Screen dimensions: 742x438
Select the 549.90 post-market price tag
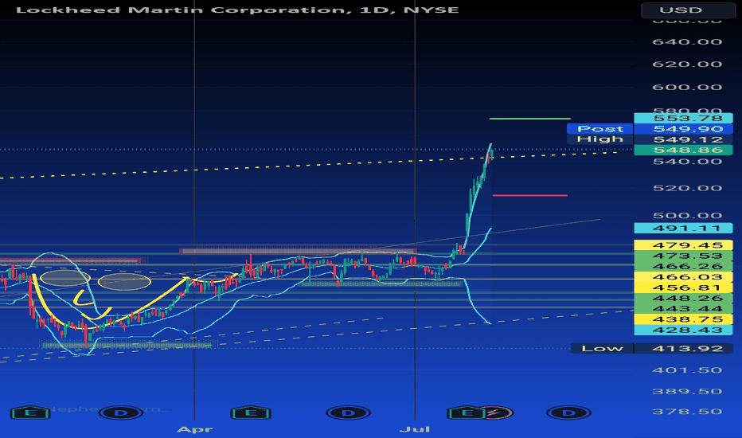pyautogui.click(x=683, y=129)
